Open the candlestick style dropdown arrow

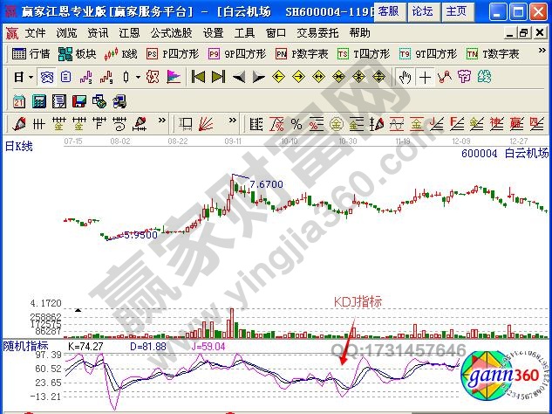pyautogui.click(x=138, y=77)
